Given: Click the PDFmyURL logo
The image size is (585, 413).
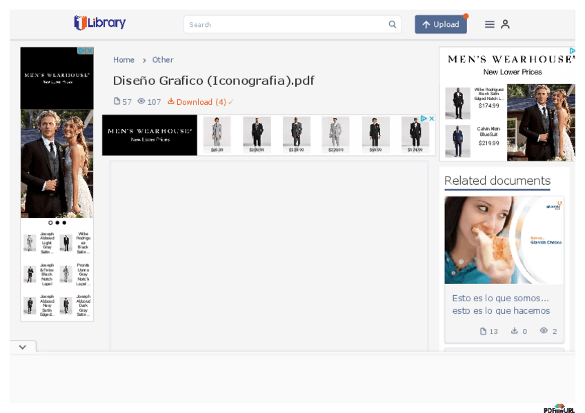Looking at the screenshot, I should coord(559,409).
